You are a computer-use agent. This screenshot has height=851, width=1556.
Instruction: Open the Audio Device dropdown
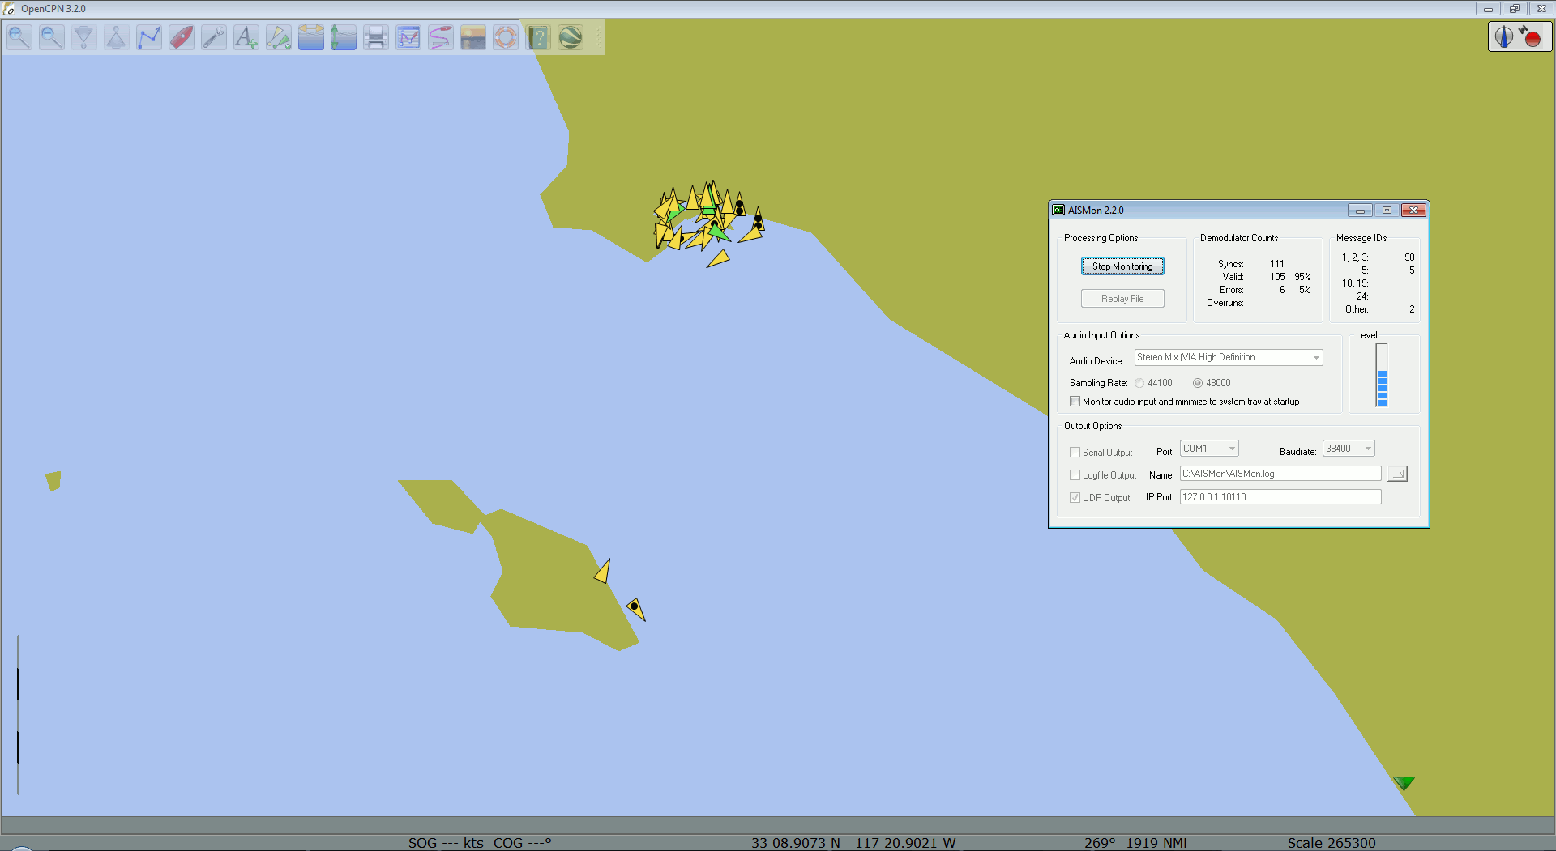[1229, 357]
